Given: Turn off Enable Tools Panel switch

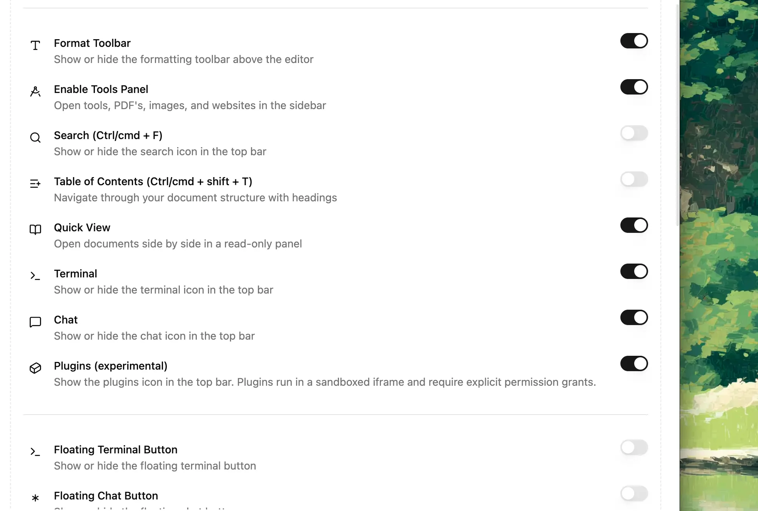Looking at the screenshot, I should pyautogui.click(x=634, y=87).
